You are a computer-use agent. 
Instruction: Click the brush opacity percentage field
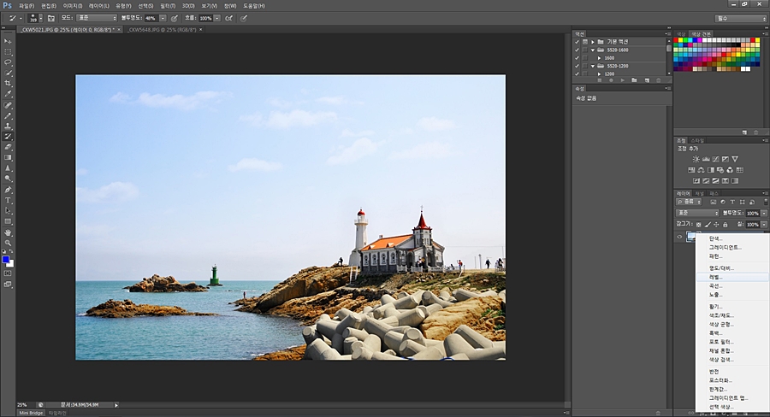click(150, 17)
